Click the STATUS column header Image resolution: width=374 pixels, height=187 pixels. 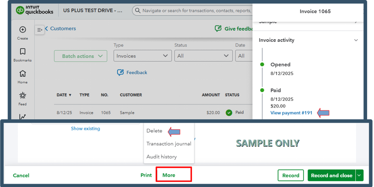(232, 95)
